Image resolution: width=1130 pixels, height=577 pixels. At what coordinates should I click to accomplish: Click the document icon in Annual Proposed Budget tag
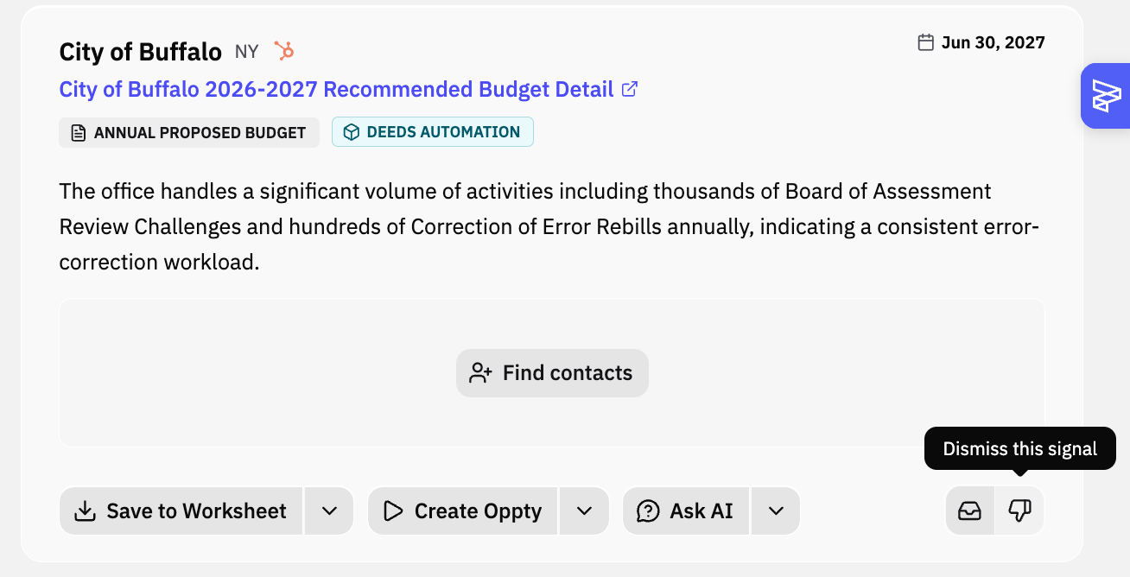(x=79, y=133)
